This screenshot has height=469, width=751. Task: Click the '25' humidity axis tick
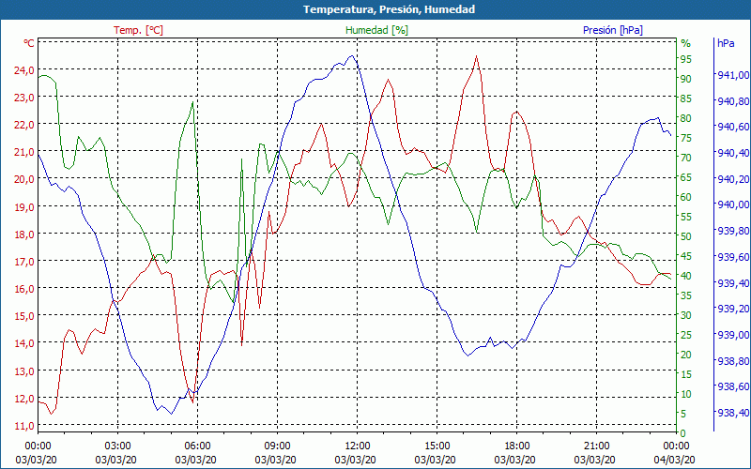[686, 335]
